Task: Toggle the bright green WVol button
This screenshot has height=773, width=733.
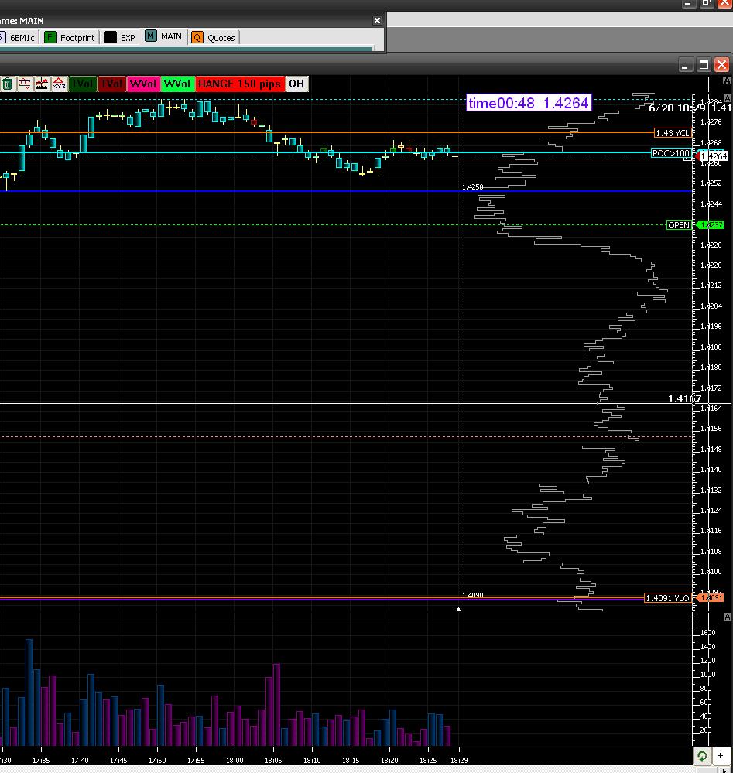Action: (177, 84)
